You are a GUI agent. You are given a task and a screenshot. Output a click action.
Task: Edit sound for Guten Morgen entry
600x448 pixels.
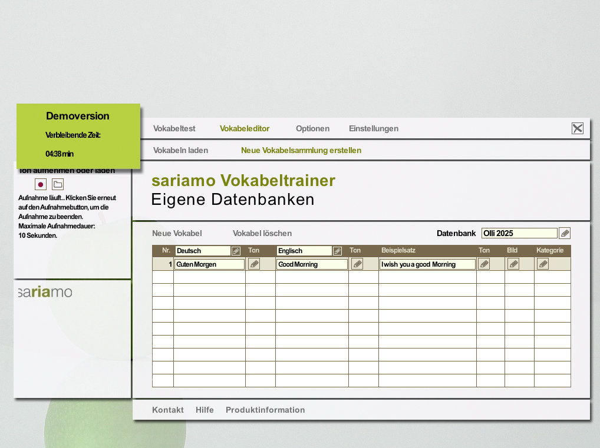(x=254, y=264)
